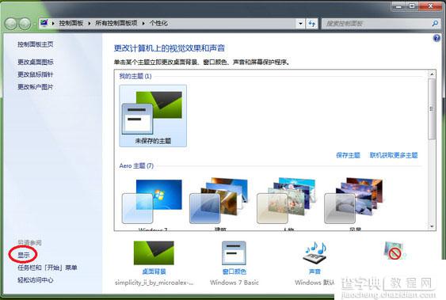Minimize the Personalization window
Image resolution: width=446 pixels, height=300 pixels.
[x=398, y=6]
